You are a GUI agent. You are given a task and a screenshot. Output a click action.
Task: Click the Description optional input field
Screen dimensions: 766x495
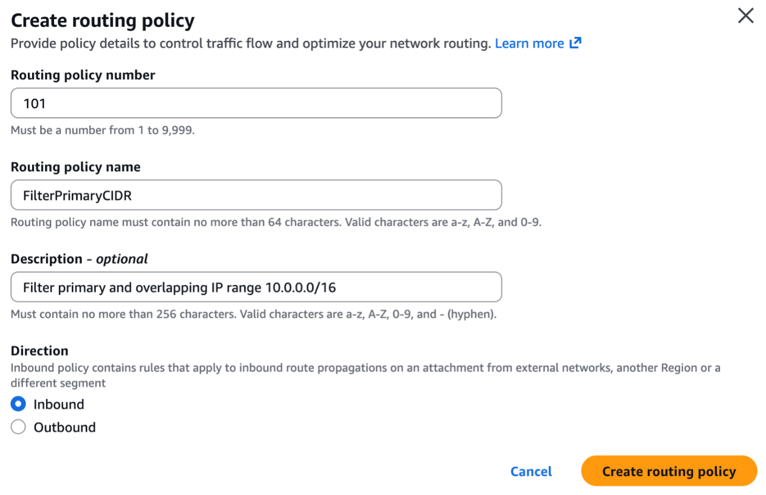pyautogui.click(x=256, y=287)
